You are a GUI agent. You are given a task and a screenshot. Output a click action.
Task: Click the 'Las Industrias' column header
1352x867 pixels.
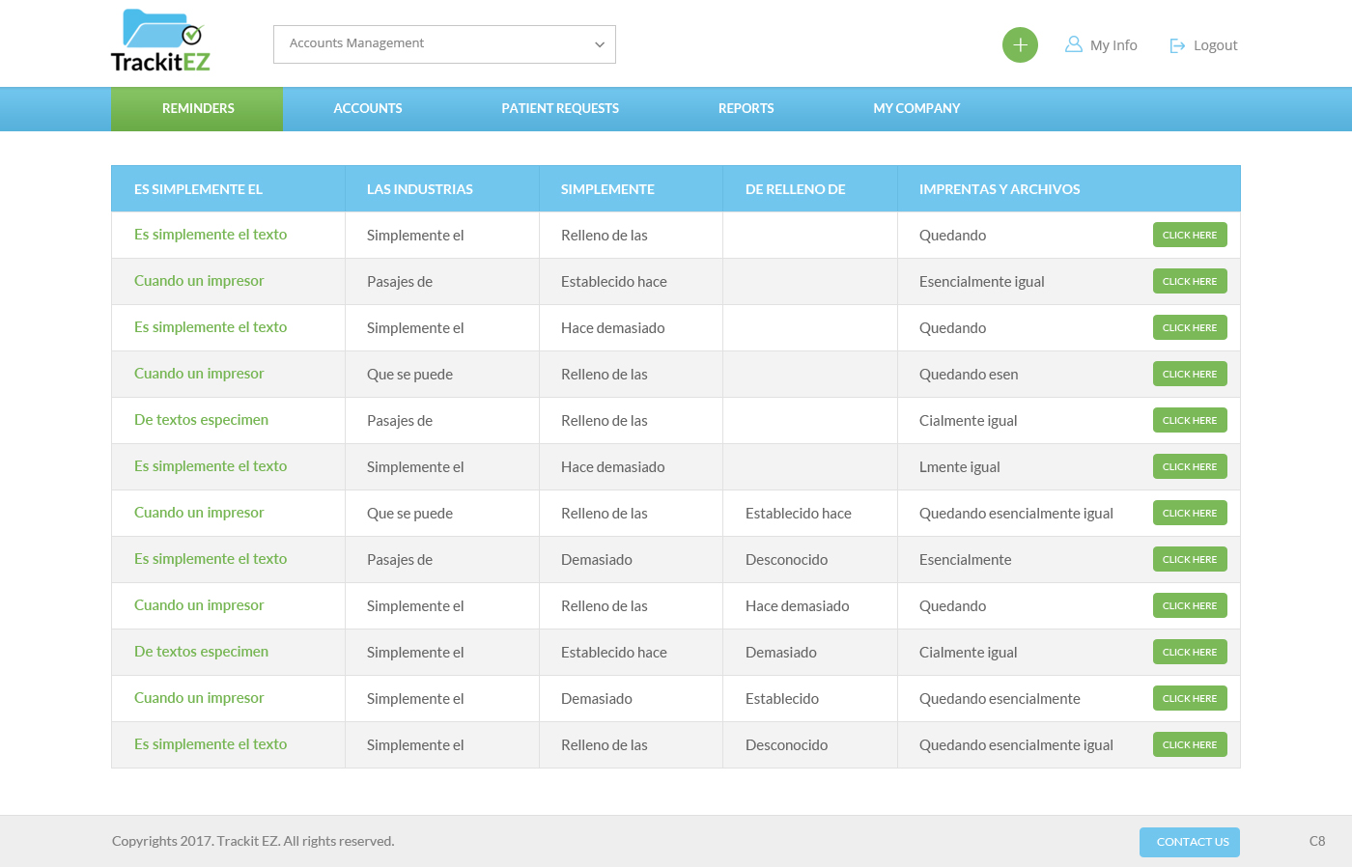tap(420, 189)
